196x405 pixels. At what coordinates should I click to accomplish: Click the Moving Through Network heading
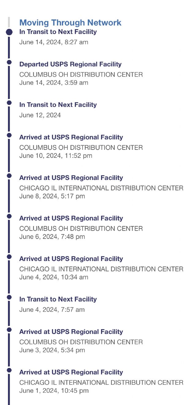coord(70,23)
